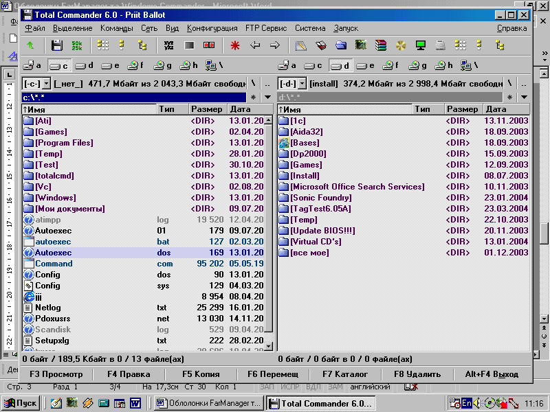The height and width of the screenshot is (412, 550).
Task: Click left panel vertical scrollbar thumb
Action: point(268,228)
